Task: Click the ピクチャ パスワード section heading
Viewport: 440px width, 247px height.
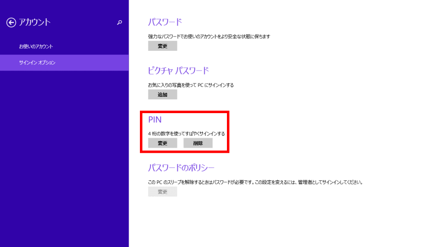Action: (x=178, y=70)
